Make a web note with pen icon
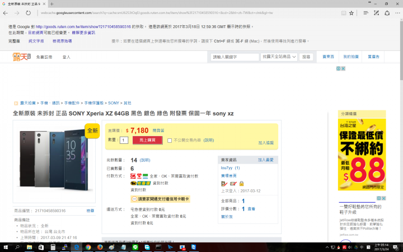Viewport: 403px width, 252px height. coord(376,13)
